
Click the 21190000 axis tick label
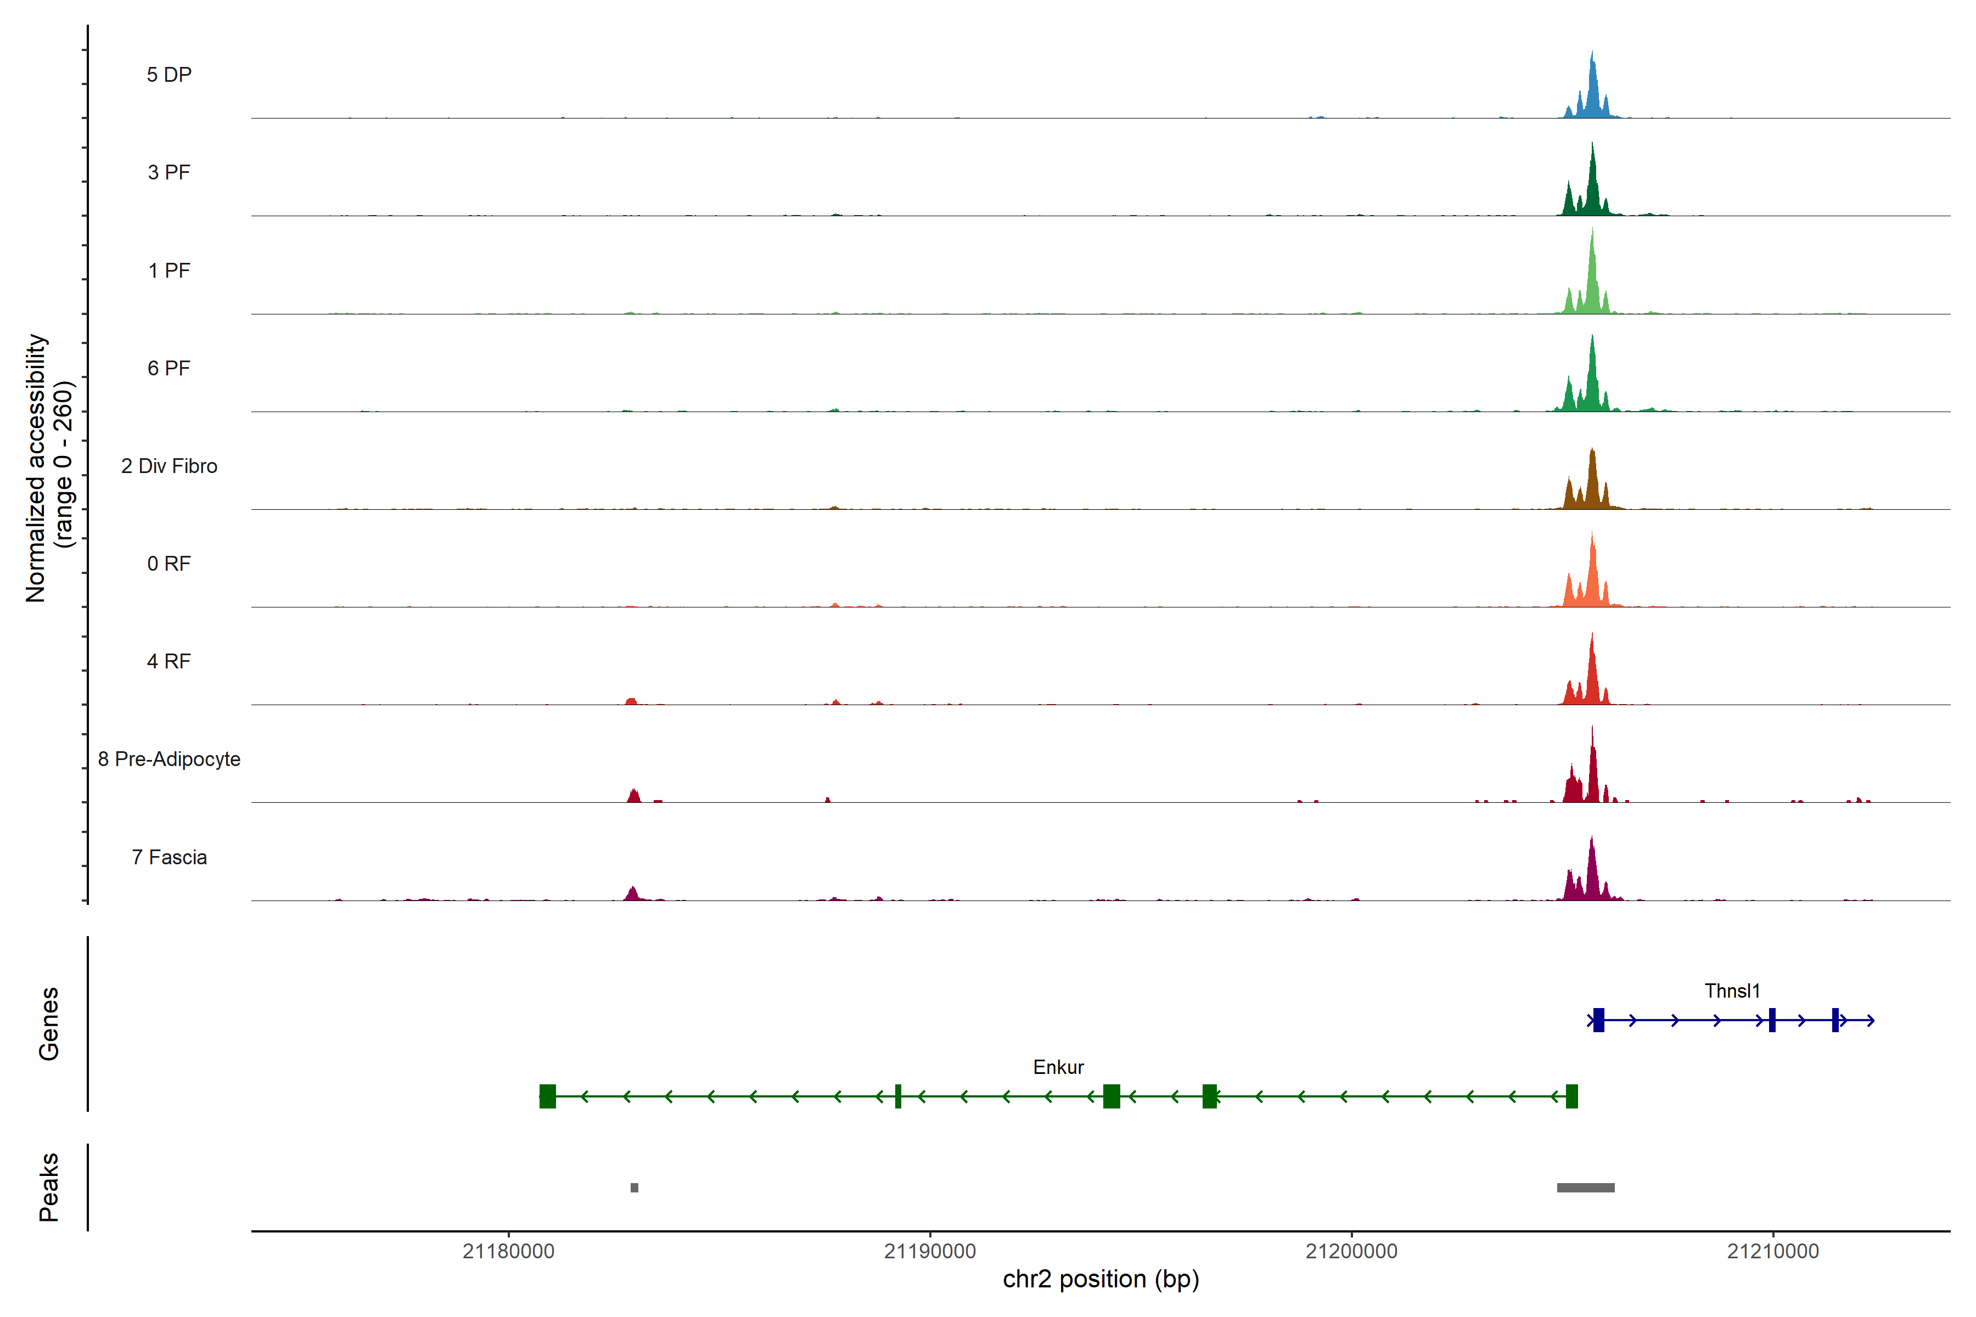click(930, 1252)
